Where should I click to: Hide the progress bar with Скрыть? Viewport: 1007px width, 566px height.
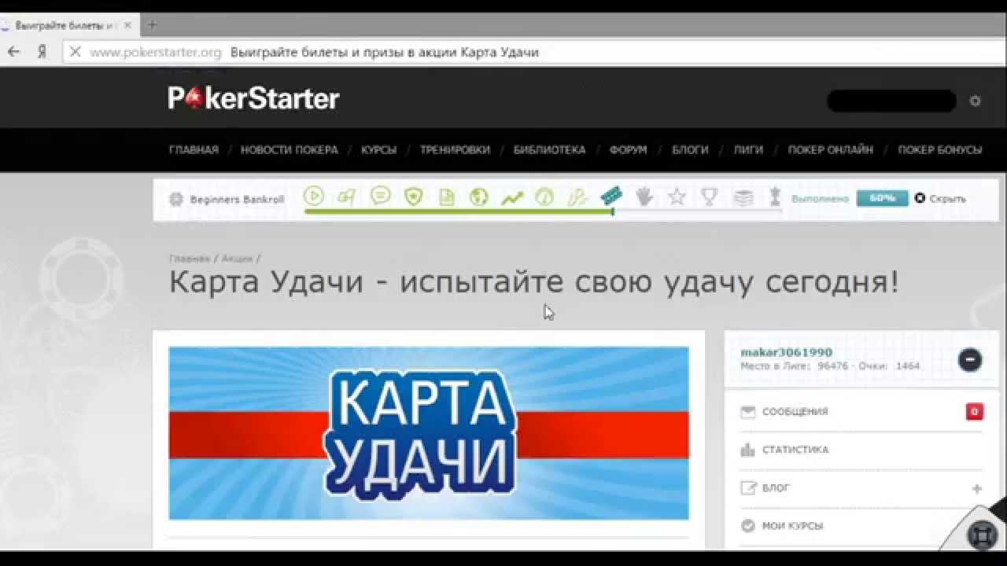940,199
